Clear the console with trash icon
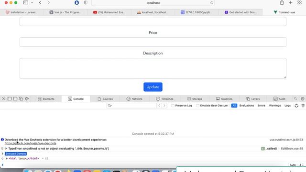Image resolution: width=306 pixels, height=172 pixels. coord(303,106)
